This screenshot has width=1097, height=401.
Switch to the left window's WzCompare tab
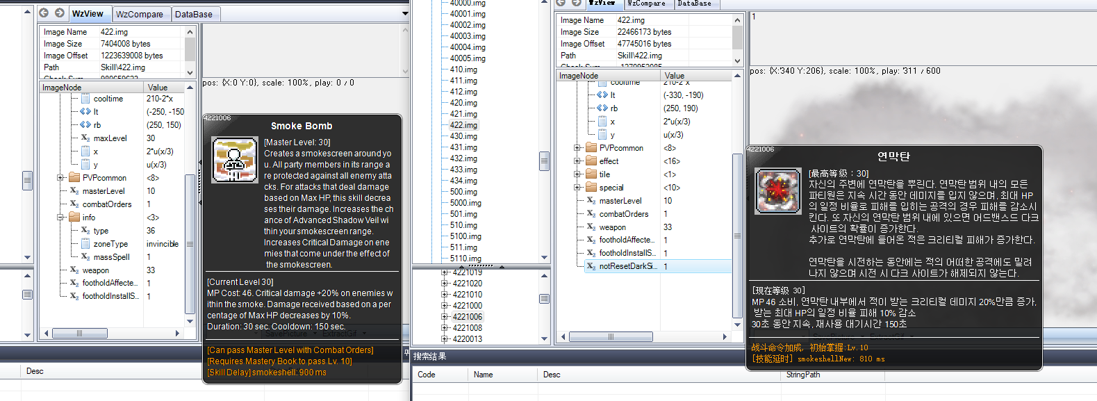click(139, 14)
